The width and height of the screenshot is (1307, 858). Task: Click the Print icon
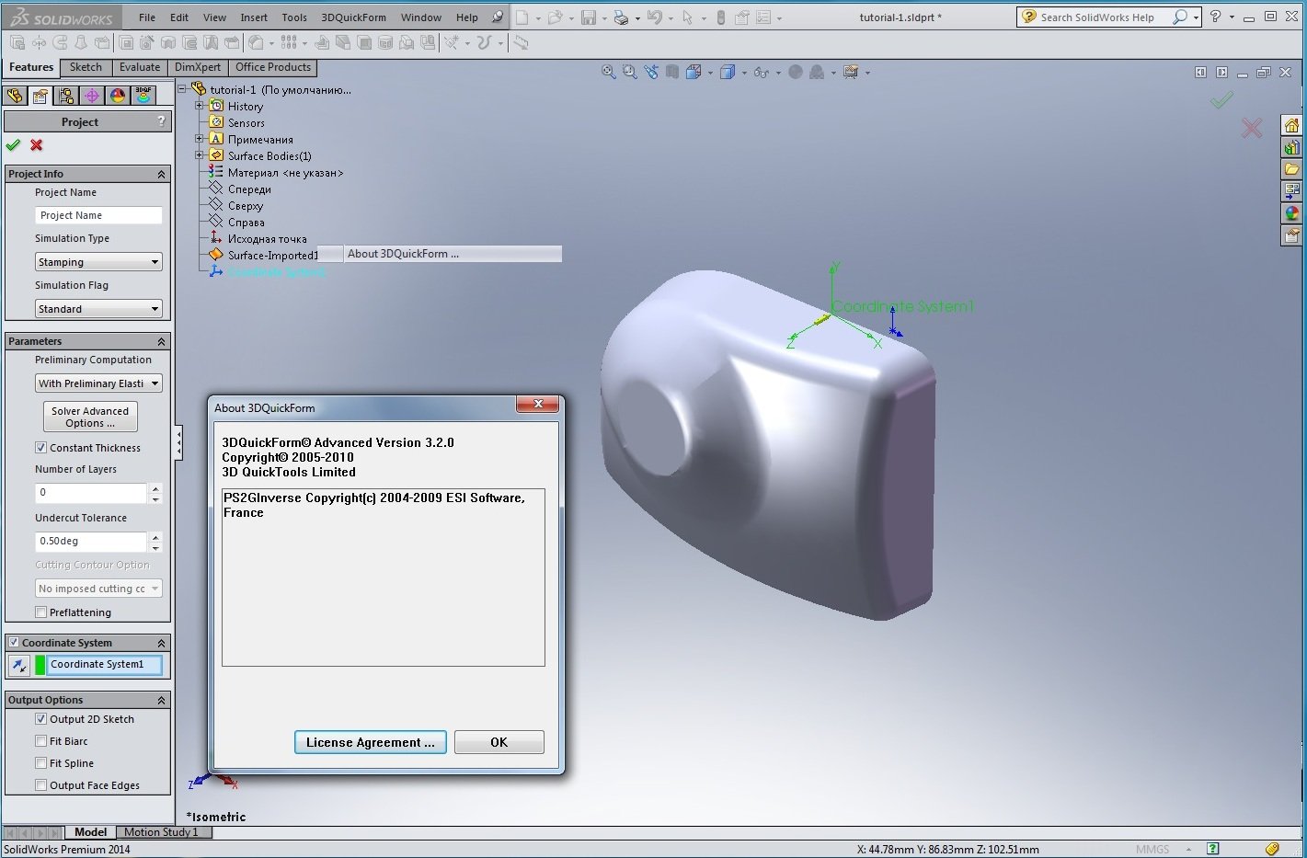pos(621,17)
